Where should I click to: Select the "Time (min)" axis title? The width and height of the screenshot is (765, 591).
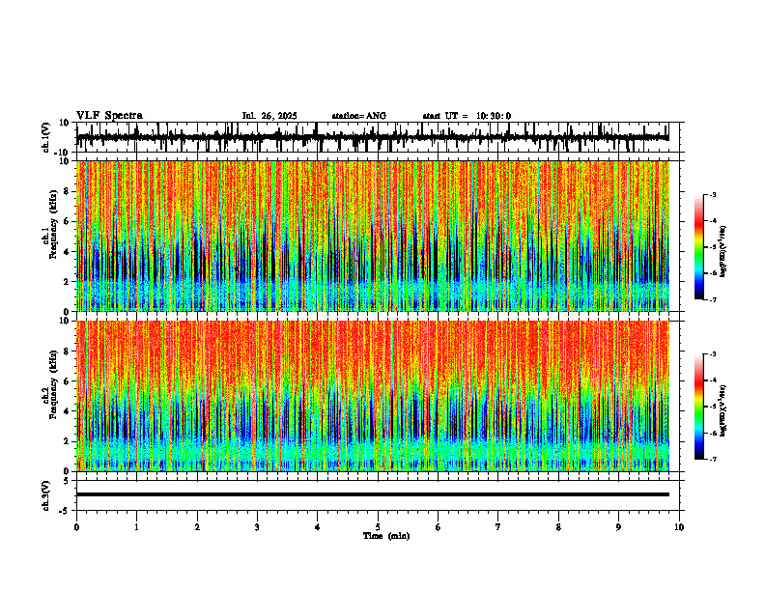386,536
